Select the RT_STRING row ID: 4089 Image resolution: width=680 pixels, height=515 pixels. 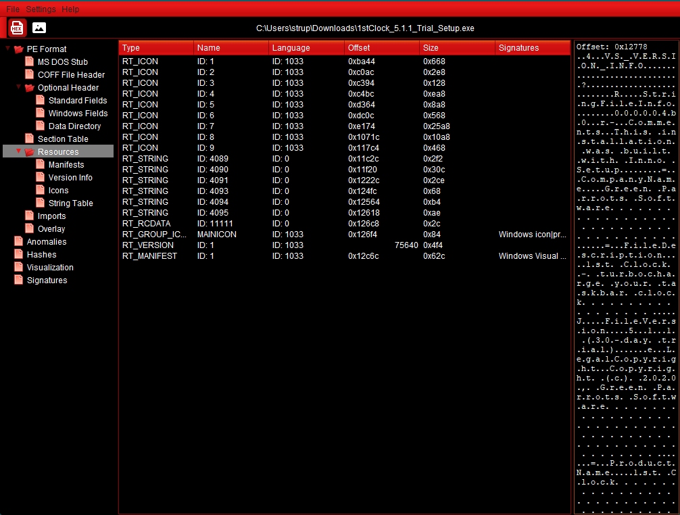pyautogui.click(x=344, y=159)
